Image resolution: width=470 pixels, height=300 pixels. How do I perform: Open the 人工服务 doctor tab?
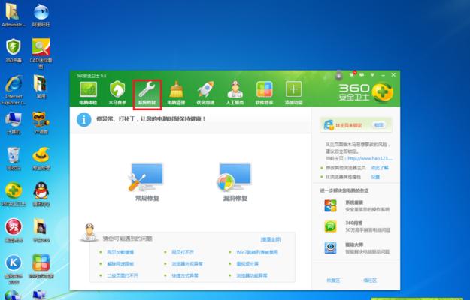point(235,93)
